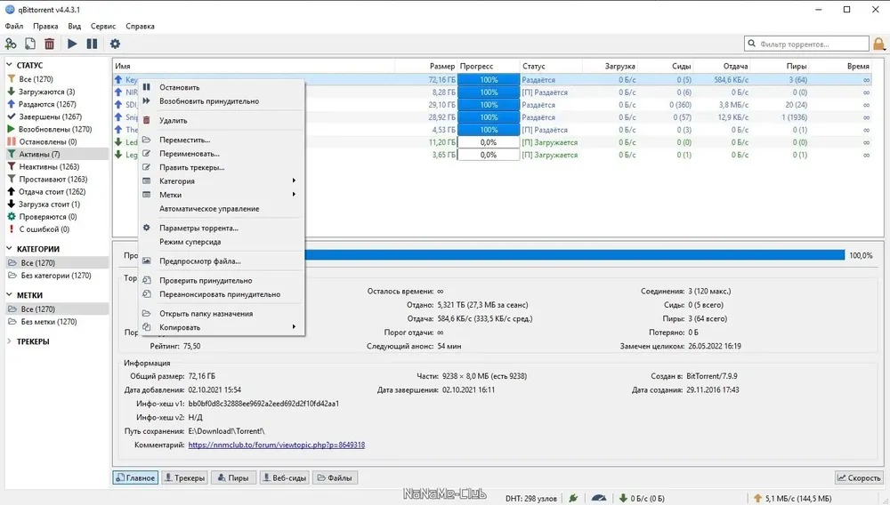The height and width of the screenshot is (505, 890).
Task: Toggle alternative speed limits speedometer icon
Action: pyautogui.click(x=599, y=498)
